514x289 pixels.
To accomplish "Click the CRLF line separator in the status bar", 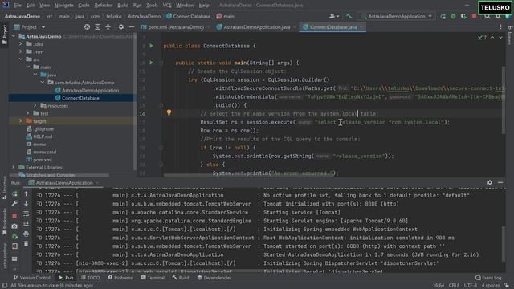I will [454, 286].
